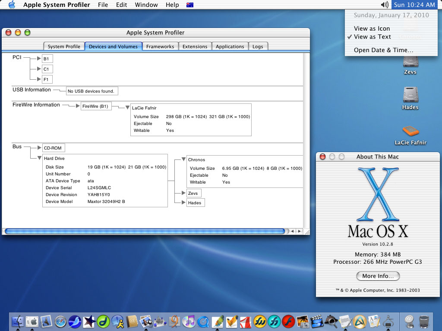Switch to the Applications tab
This screenshot has height=331, width=442.
(230, 47)
